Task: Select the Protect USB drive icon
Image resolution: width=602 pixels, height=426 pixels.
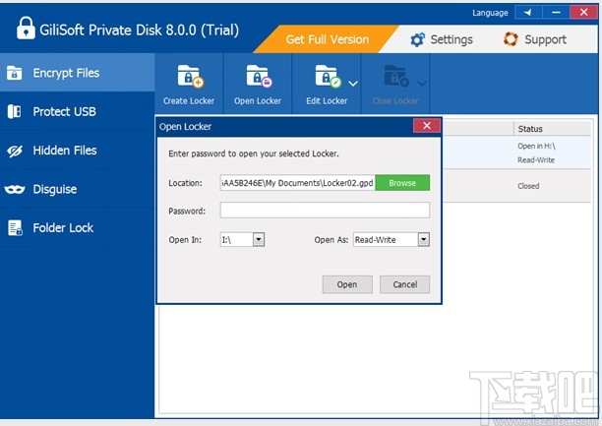Action: coord(14,111)
